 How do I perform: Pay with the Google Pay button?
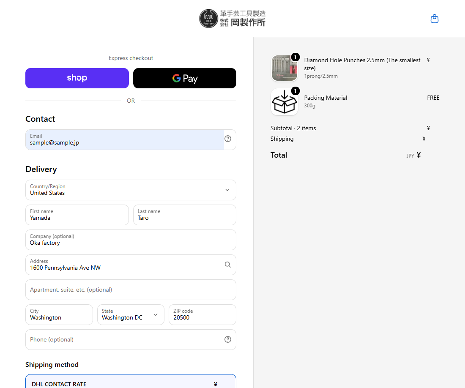pyautogui.click(x=185, y=78)
